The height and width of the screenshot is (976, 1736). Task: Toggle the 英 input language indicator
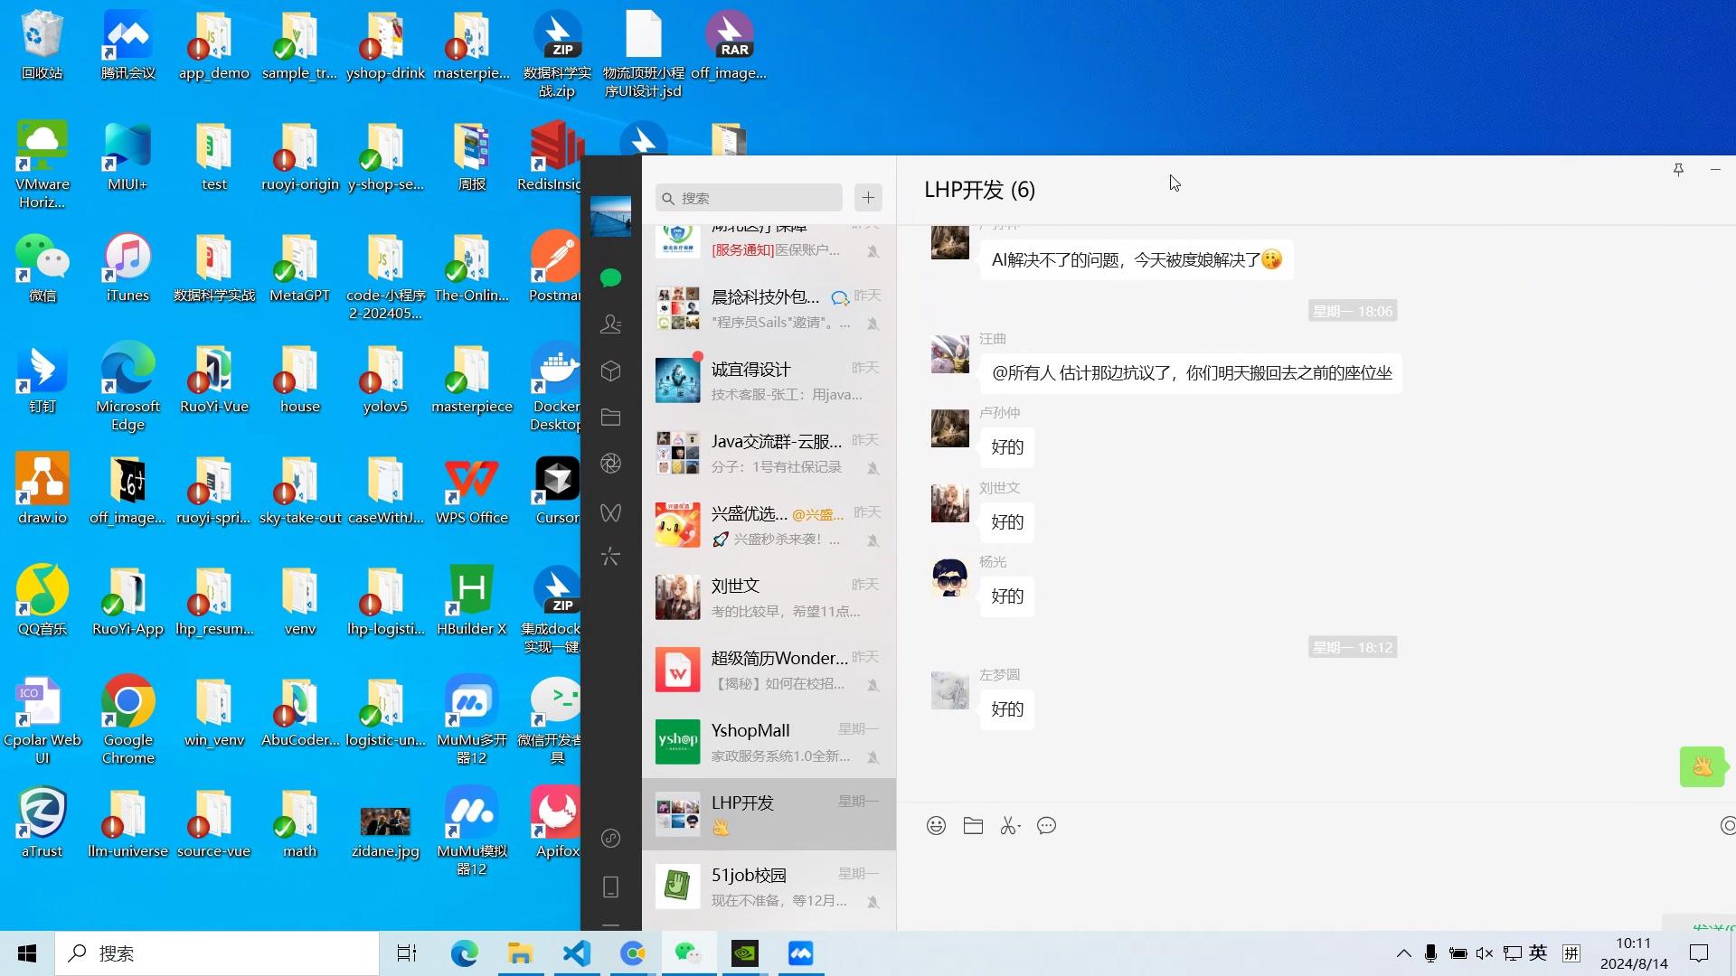[x=1538, y=953]
